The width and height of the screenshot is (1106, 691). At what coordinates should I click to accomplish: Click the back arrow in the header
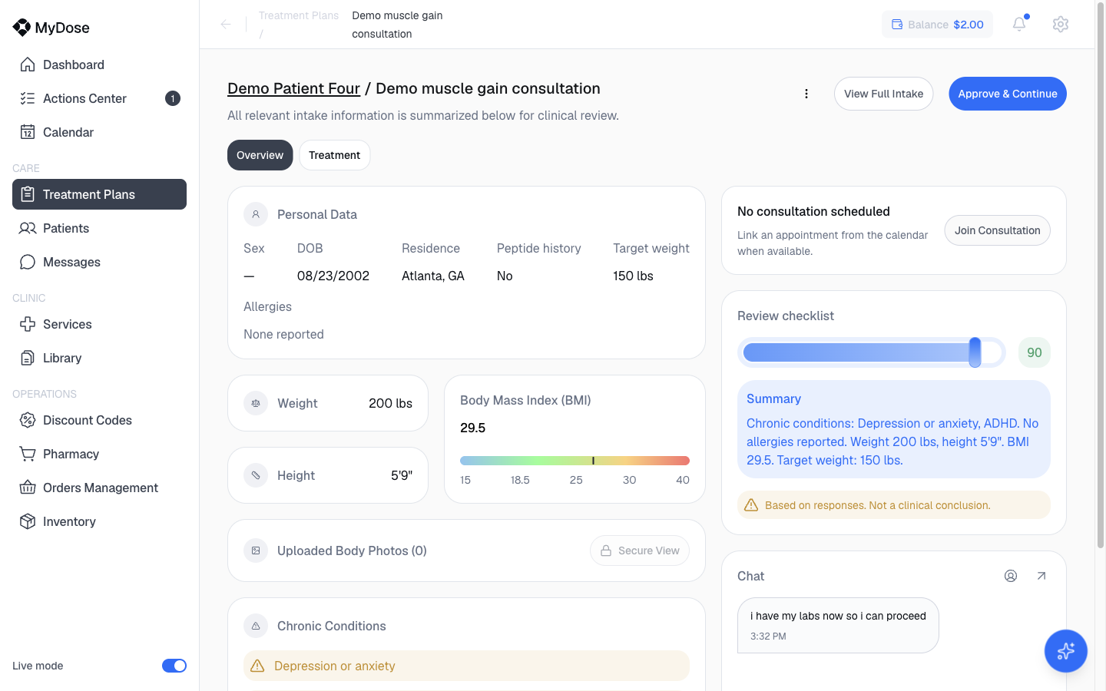(x=226, y=25)
